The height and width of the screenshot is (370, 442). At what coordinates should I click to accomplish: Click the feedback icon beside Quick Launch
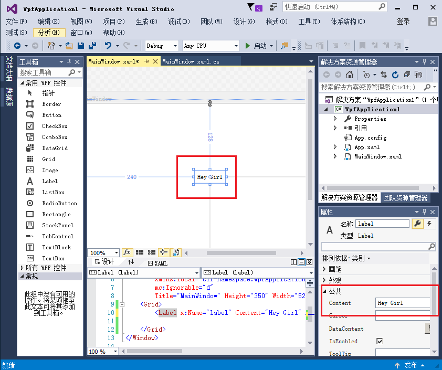[273, 7]
